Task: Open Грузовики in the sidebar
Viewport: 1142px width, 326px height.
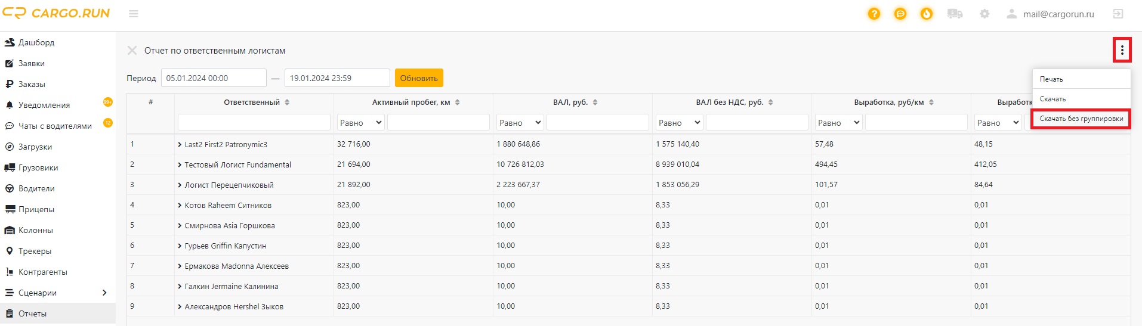Action: click(x=38, y=167)
